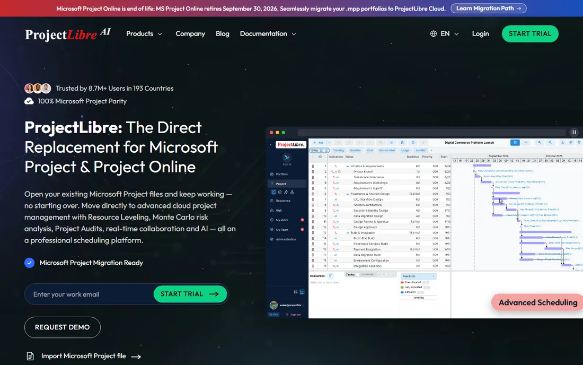
Task: Click Sign out in the demo sidebar
Action: [294, 315]
